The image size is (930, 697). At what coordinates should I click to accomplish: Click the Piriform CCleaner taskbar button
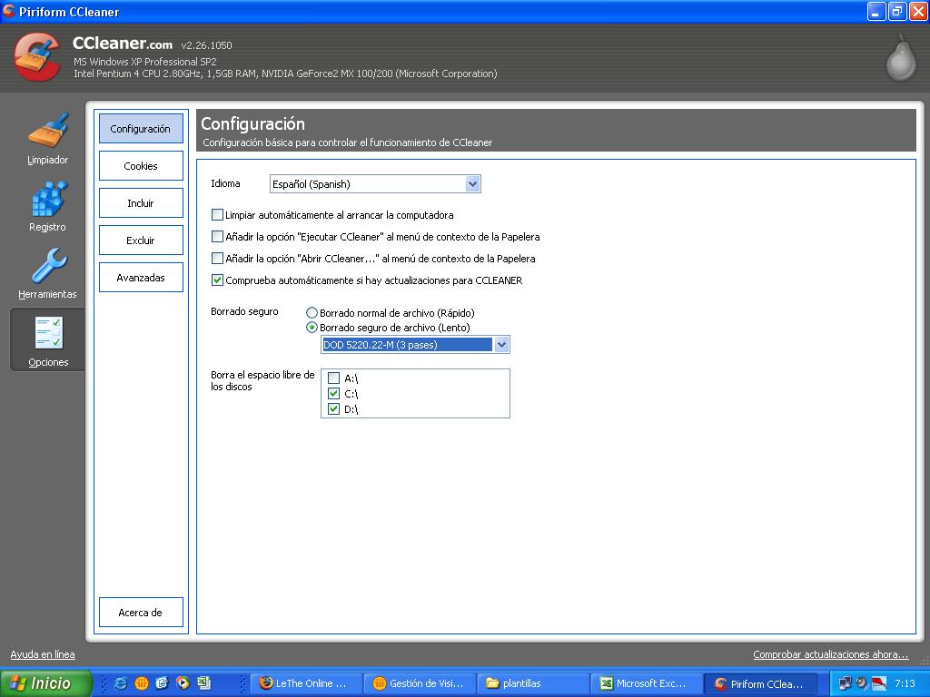tap(761, 683)
